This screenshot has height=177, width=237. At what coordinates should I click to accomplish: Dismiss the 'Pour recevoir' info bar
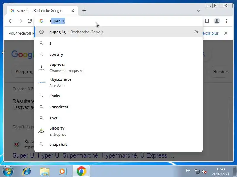pos(226,33)
